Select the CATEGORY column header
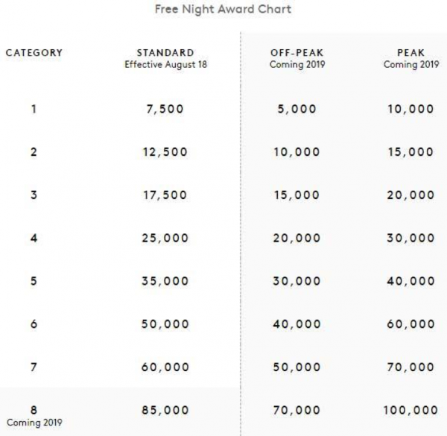Image resolution: width=447 pixels, height=436 pixels. click(34, 53)
